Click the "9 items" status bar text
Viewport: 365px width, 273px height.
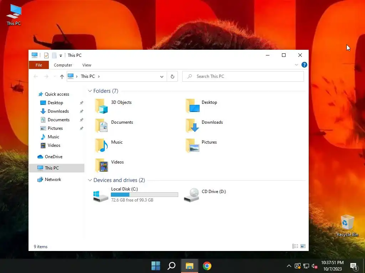coord(41,247)
